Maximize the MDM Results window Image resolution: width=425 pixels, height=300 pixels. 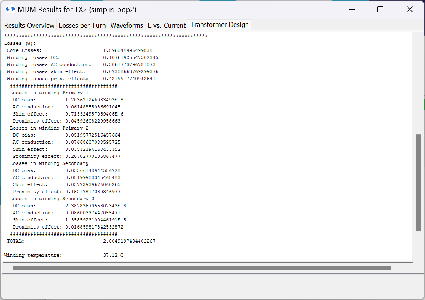(x=380, y=10)
